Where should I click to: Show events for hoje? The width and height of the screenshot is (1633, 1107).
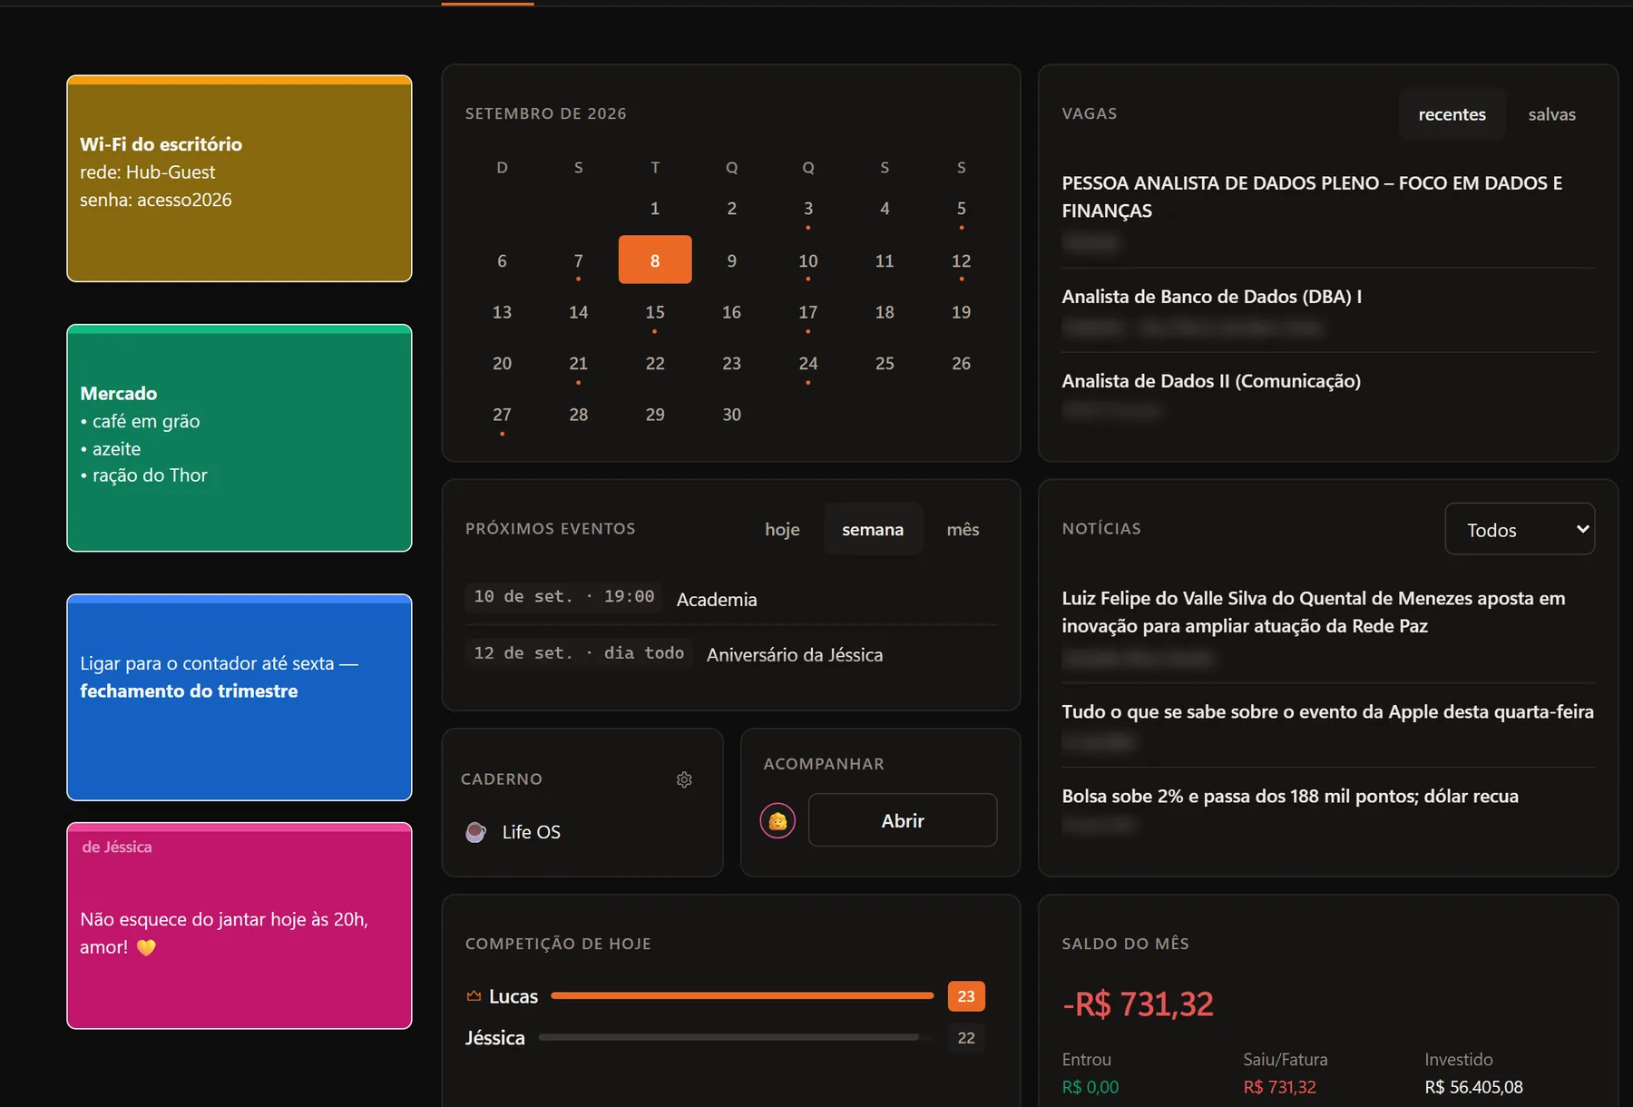782,529
